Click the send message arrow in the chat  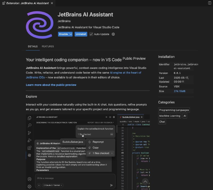point(112,185)
